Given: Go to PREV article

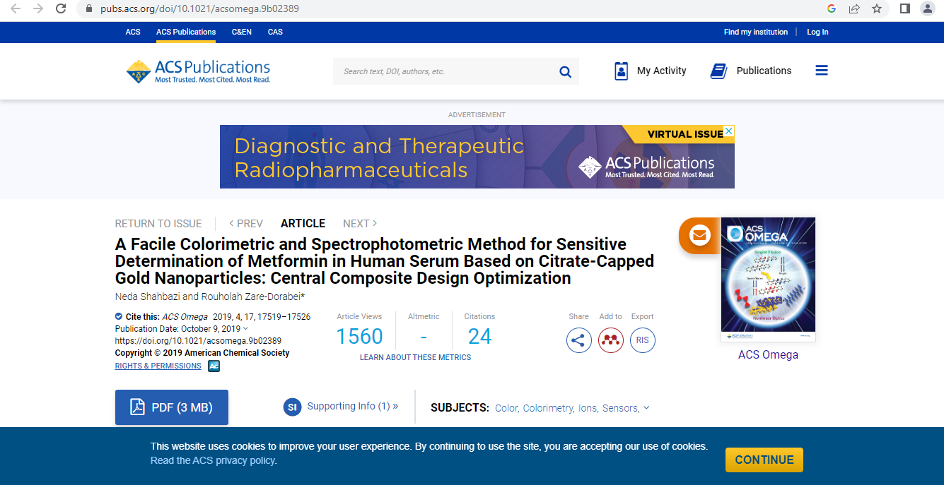Looking at the screenshot, I should click(245, 223).
